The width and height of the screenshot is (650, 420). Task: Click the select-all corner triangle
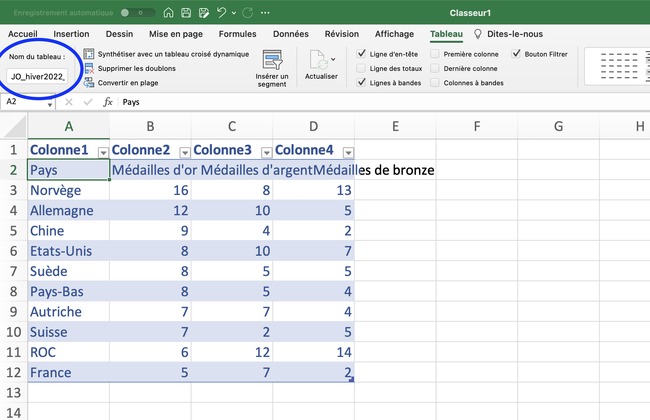click(15, 126)
